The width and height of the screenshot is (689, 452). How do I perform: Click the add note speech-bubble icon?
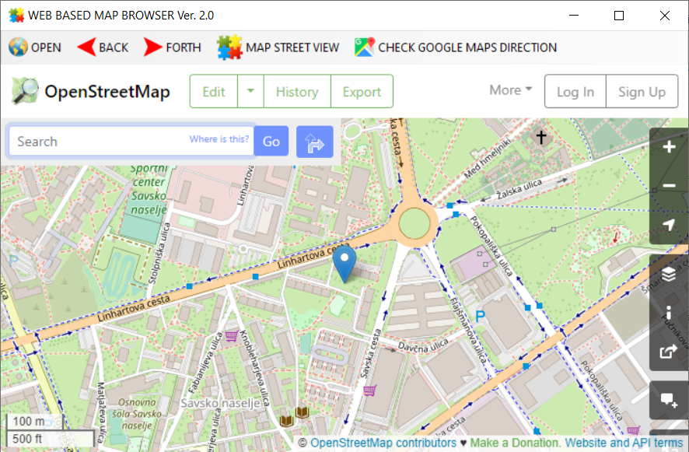tap(669, 400)
